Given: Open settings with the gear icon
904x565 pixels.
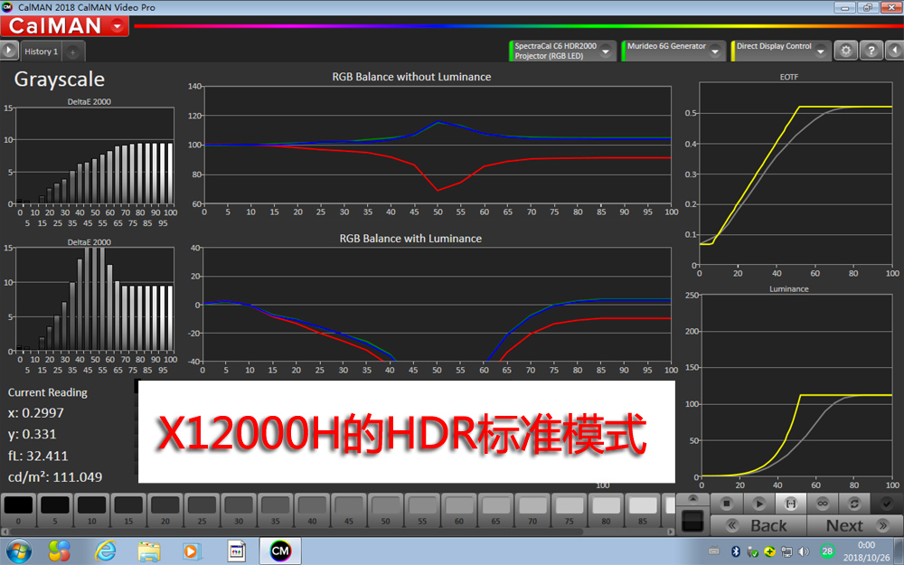Looking at the screenshot, I should pos(845,51).
